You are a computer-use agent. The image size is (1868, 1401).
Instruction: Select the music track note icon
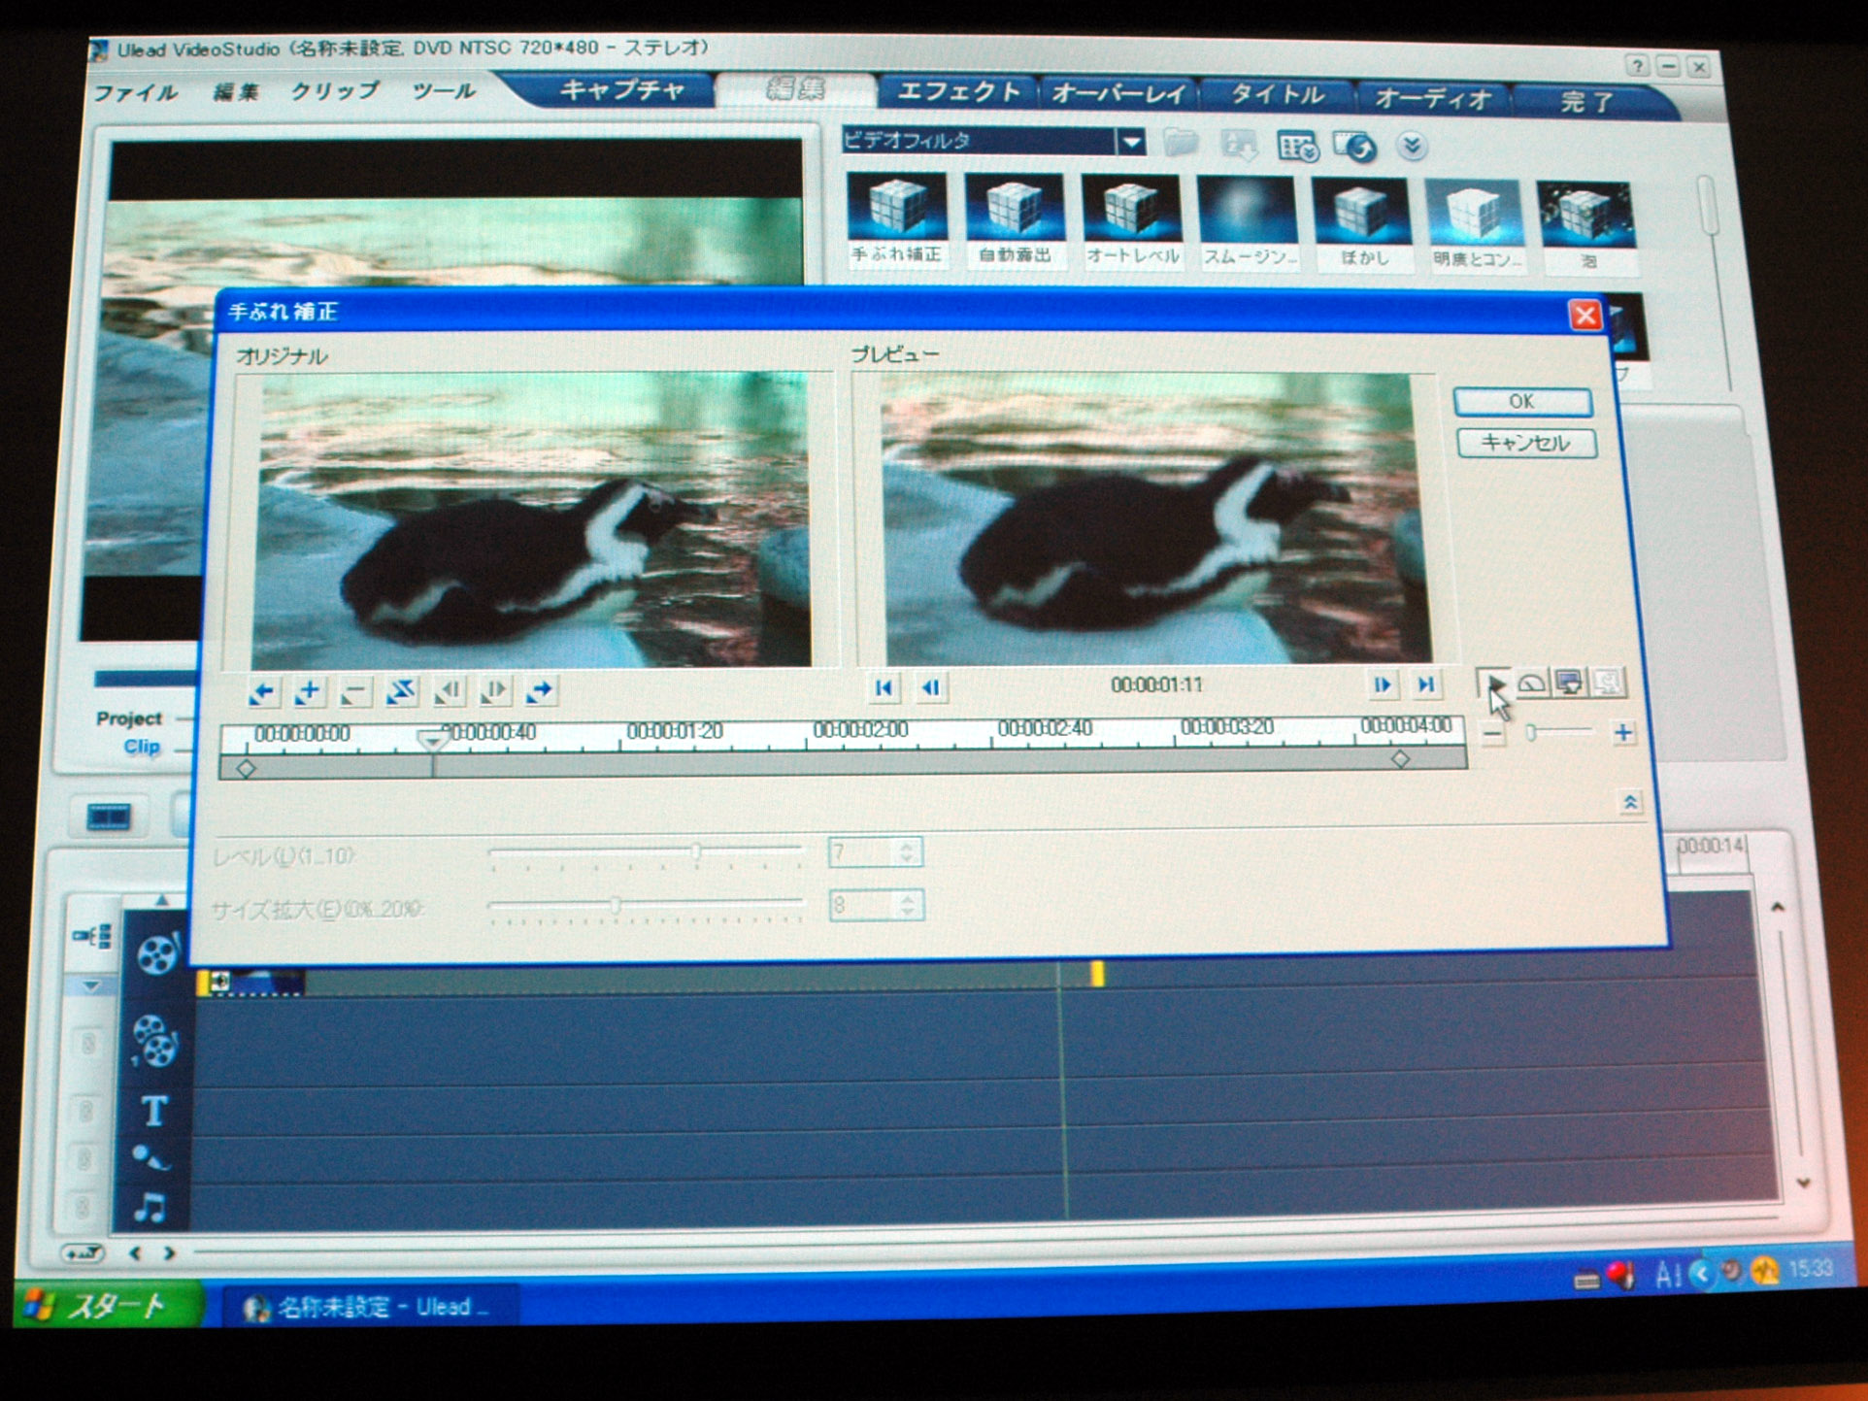(150, 1207)
